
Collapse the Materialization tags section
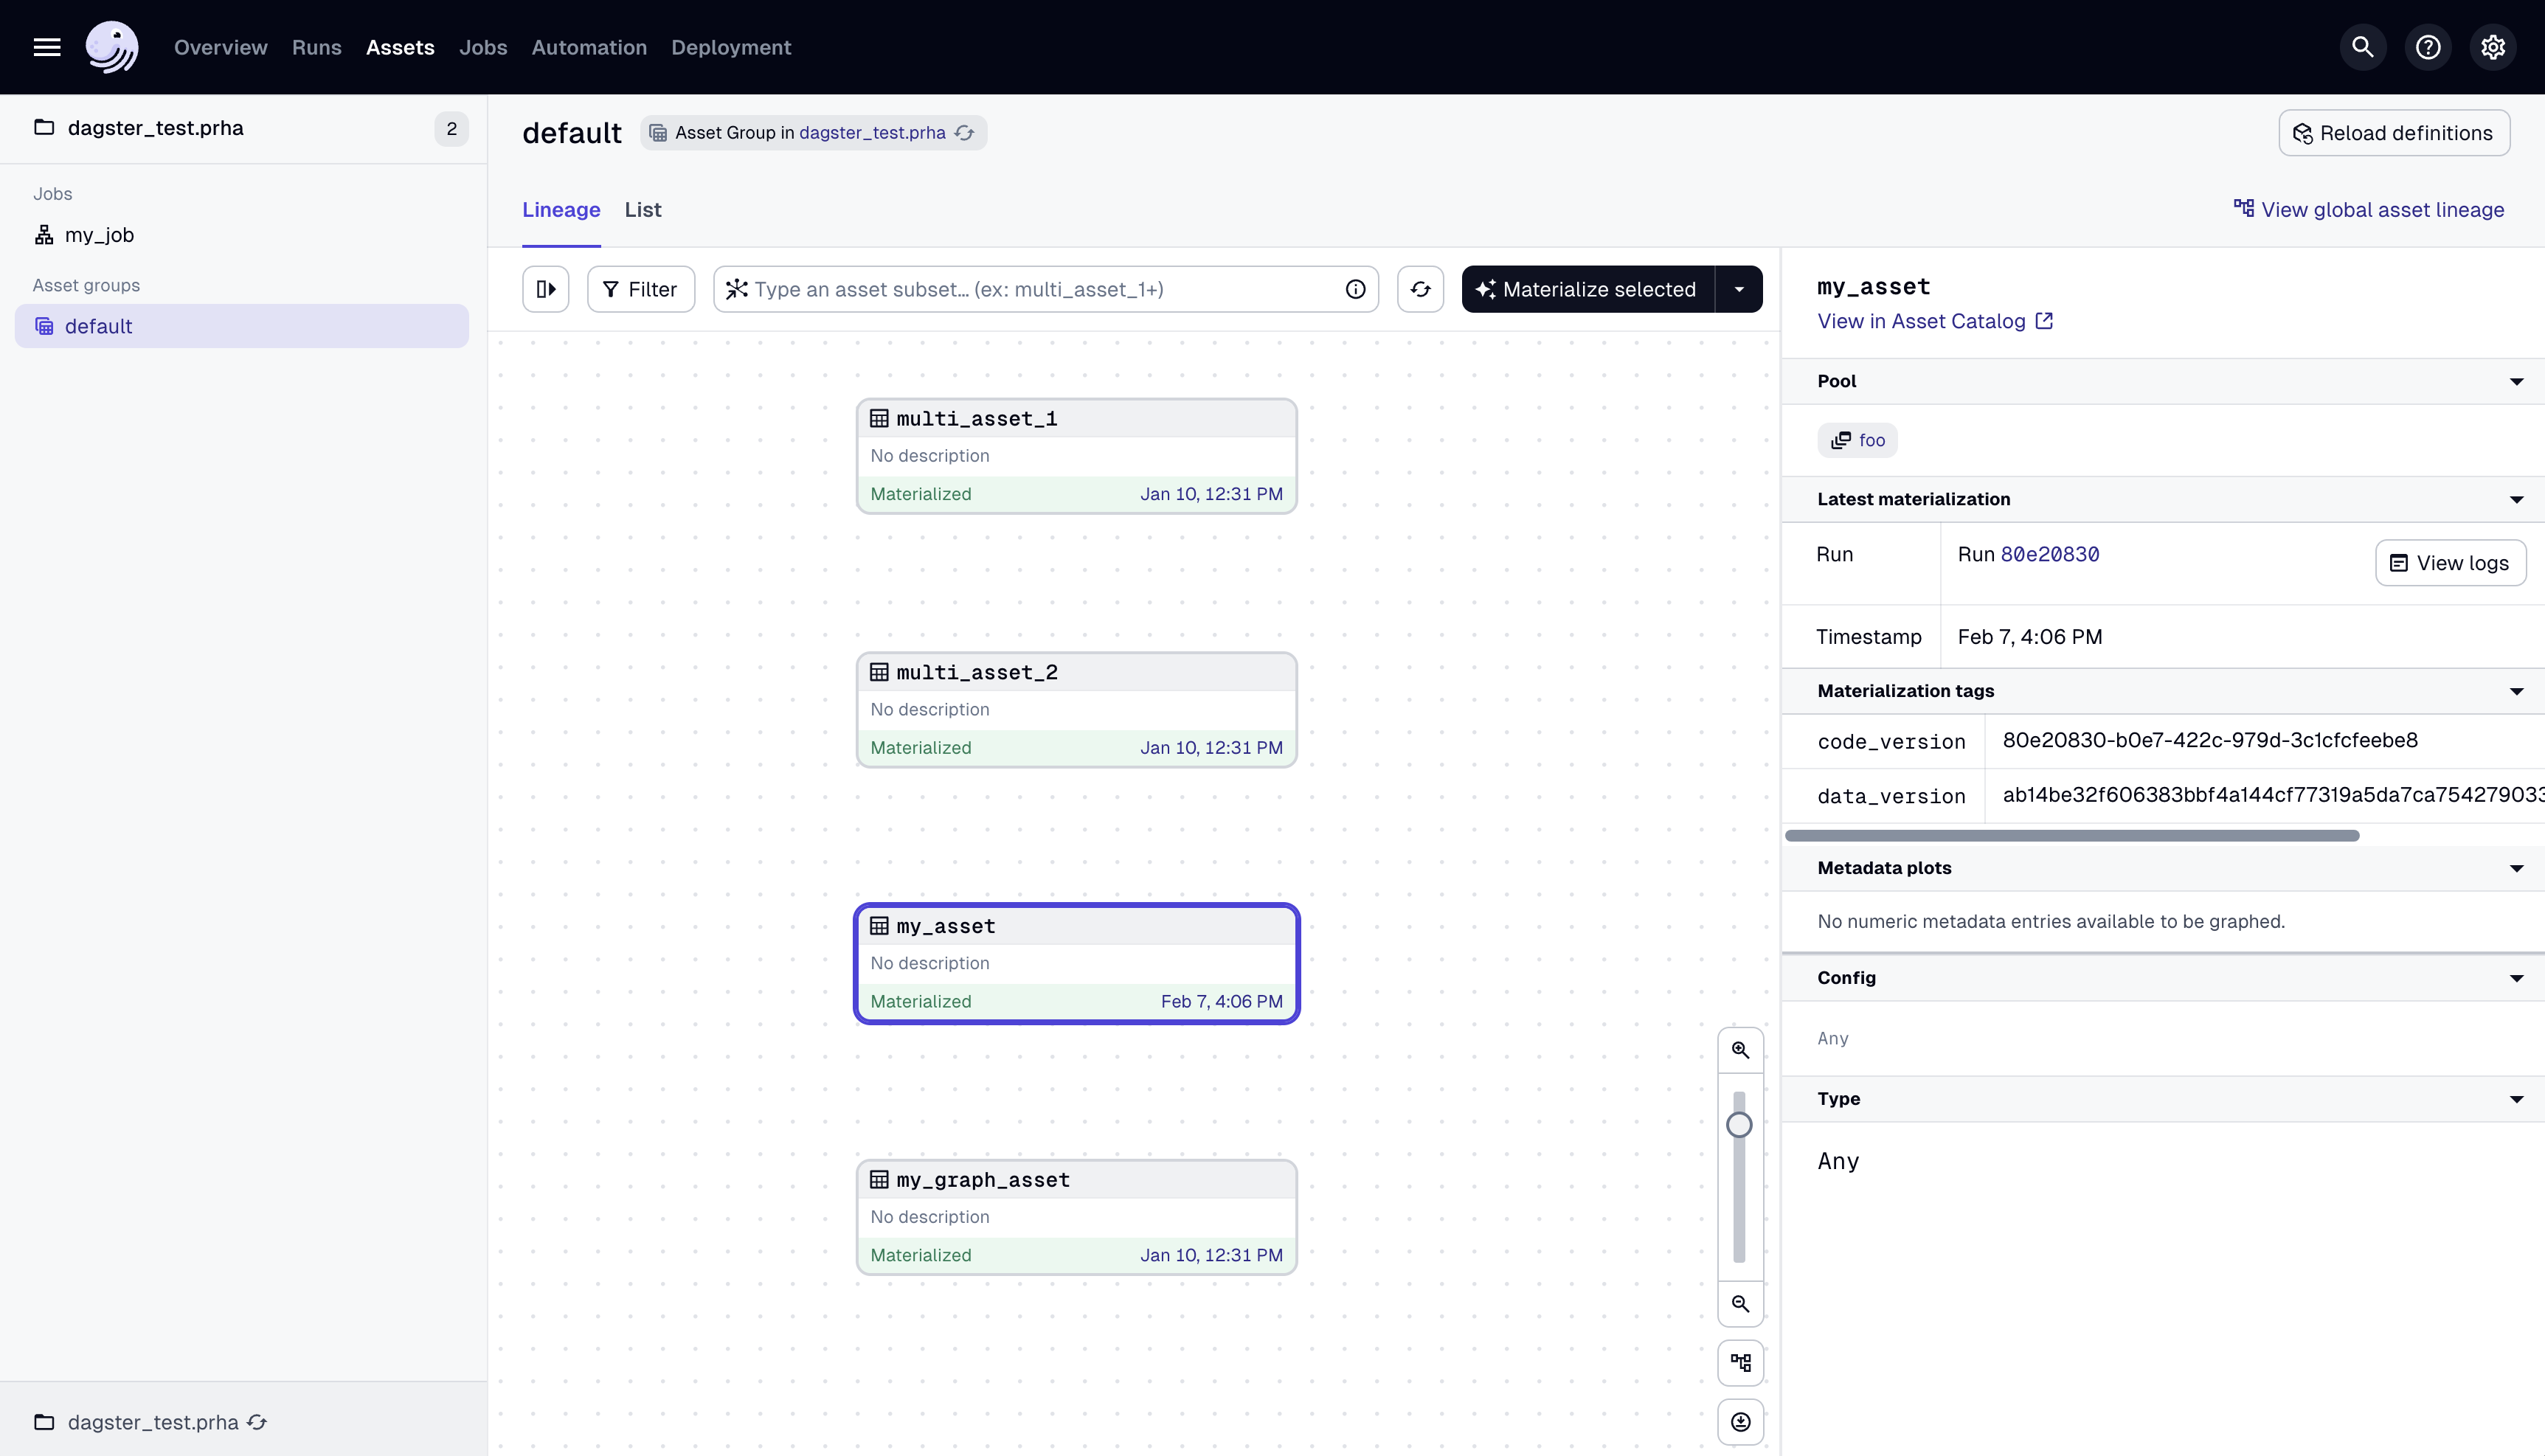tap(2516, 691)
